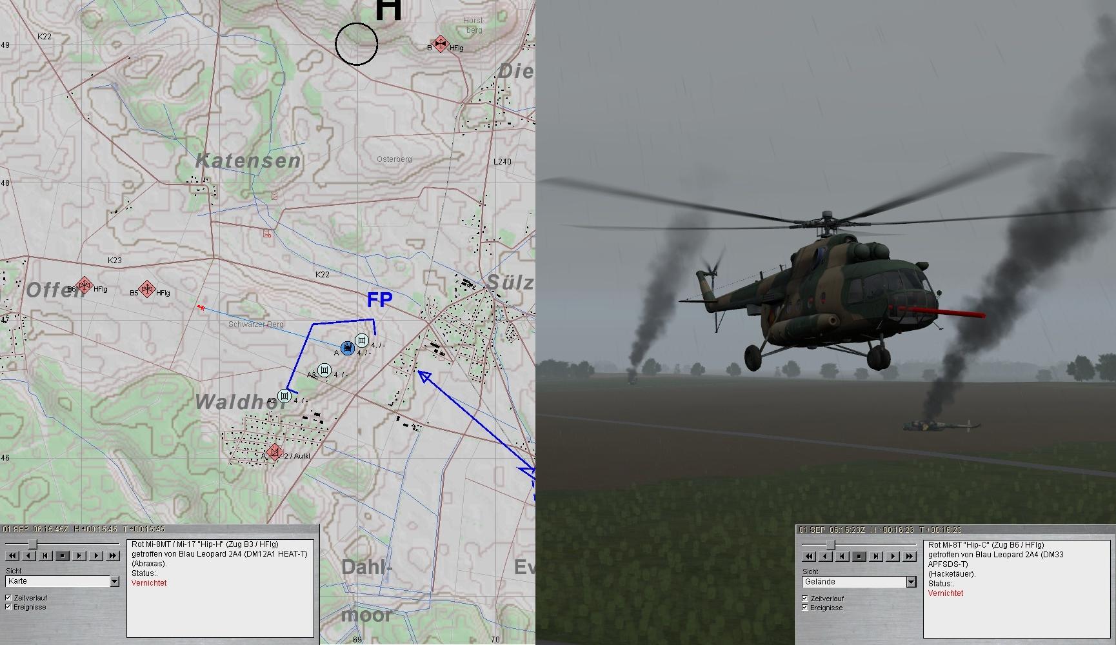
Task: Uncheck Zeitverlauf in the left map panel
Action: pos(8,598)
